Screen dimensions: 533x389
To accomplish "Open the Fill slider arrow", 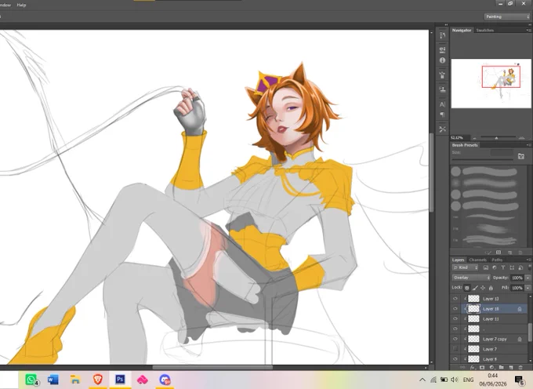I will click(528, 288).
